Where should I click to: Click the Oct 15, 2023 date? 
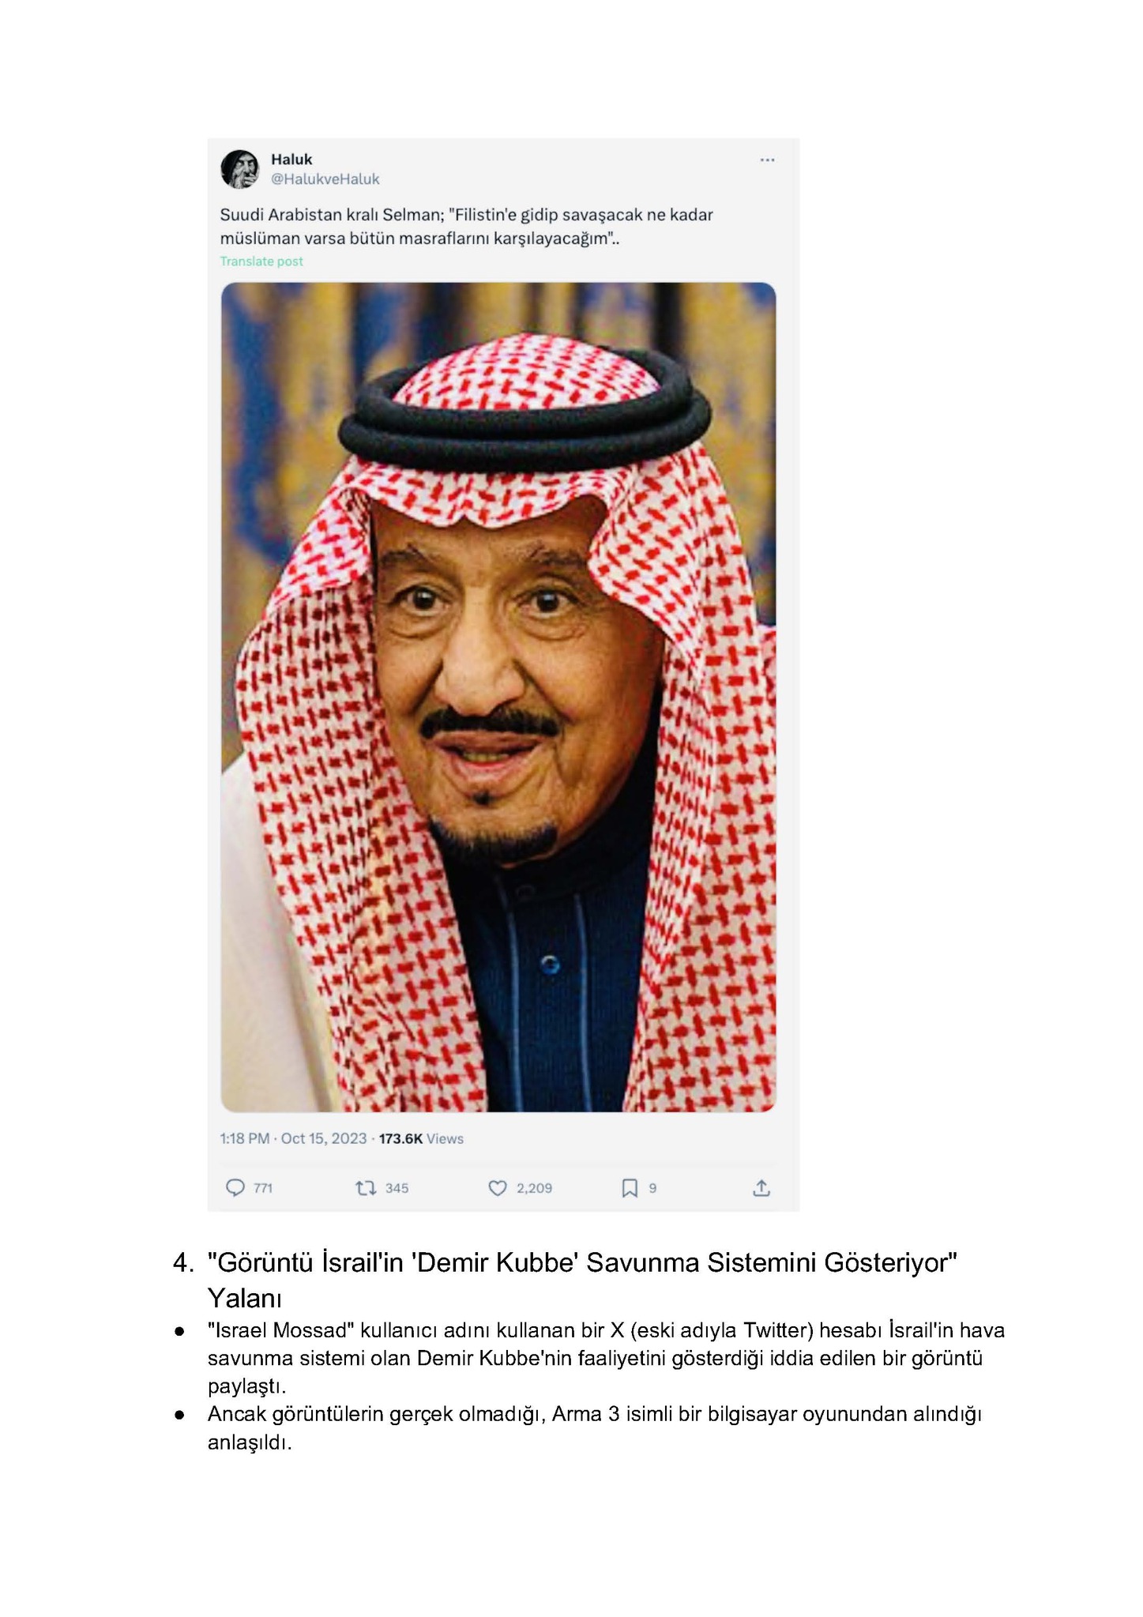click(324, 1138)
